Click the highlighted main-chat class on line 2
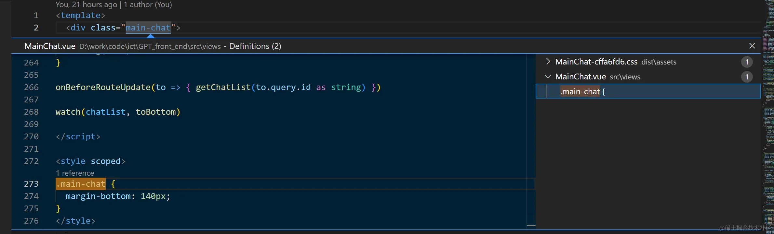The width and height of the screenshot is (774, 234). coord(148,28)
